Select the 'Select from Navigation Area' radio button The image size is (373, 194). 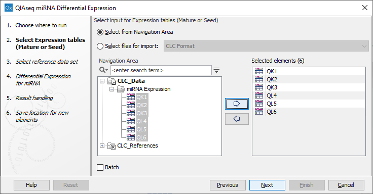click(100, 32)
